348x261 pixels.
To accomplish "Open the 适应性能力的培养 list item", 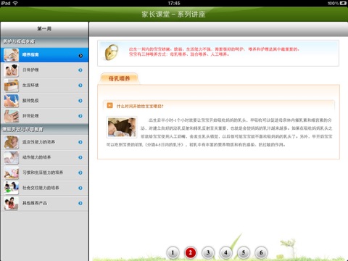I will click(x=44, y=142).
